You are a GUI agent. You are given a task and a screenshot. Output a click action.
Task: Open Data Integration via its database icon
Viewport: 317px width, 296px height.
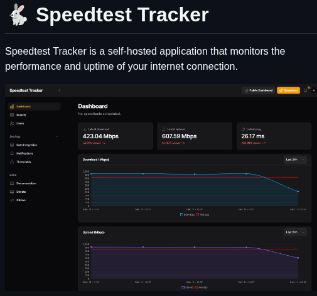(x=12, y=145)
